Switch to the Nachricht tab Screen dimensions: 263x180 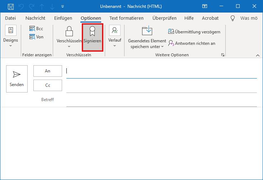[35, 18]
